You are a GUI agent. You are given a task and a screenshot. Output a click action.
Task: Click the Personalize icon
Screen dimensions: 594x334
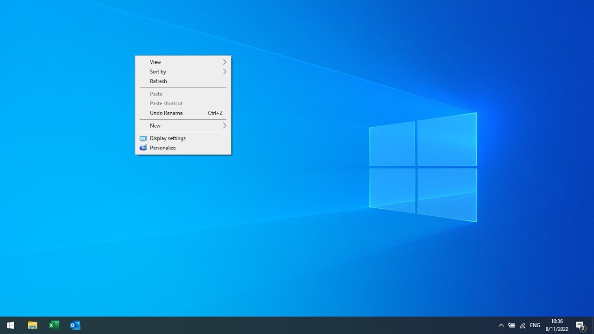(143, 148)
